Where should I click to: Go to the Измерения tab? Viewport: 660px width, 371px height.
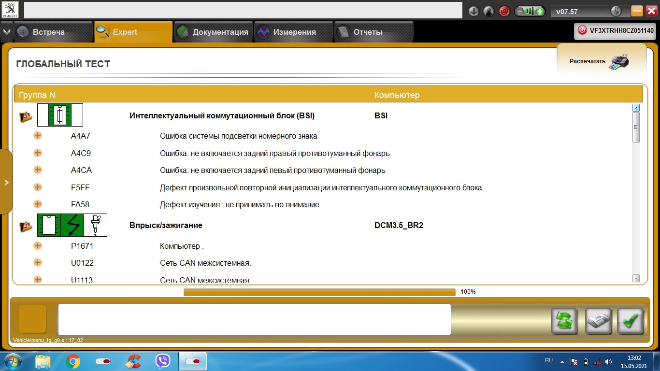click(294, 32)
